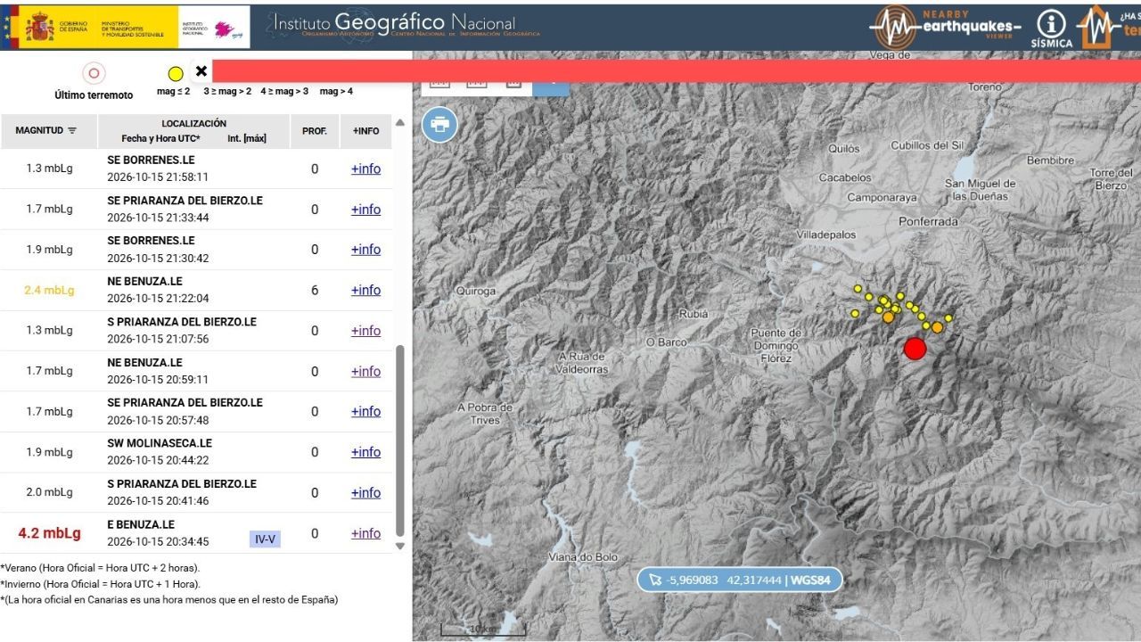Click the scroll-up arrow of earthquake list
Screen dimensions: 1141x642
399,122
